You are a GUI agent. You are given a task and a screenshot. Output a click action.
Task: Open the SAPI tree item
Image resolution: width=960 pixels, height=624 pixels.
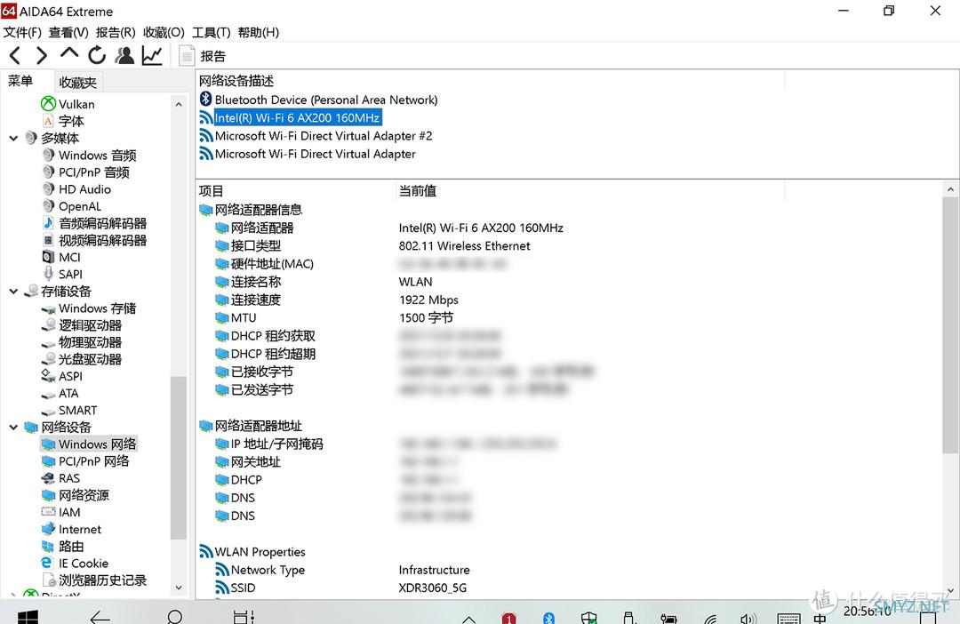pos(70,275)
